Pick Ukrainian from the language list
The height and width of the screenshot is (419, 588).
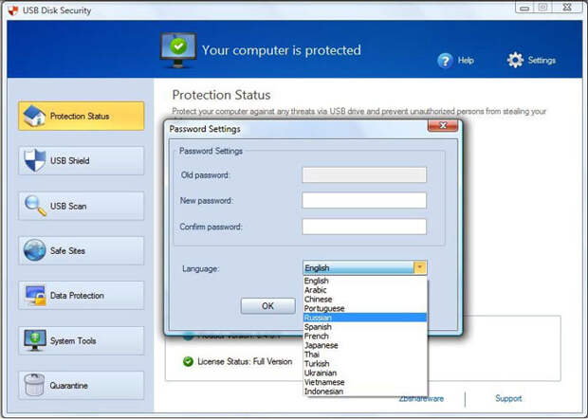[x=365, y=373]
